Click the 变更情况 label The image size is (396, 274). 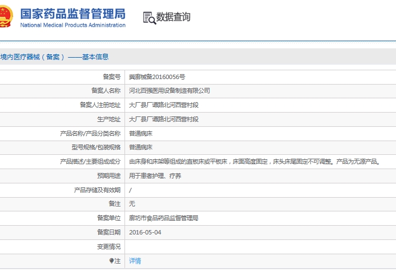tap(109, 247)
